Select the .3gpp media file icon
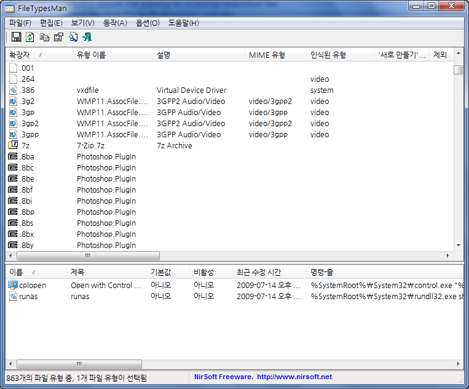469x389 pixels. click(x=13, y=134)
